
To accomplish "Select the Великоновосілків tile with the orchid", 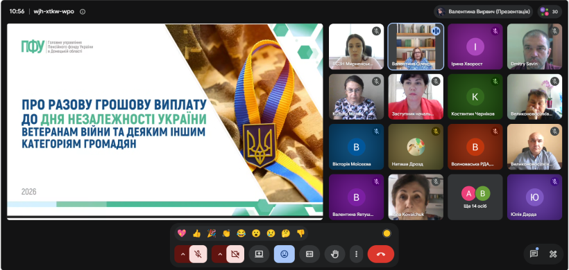I will (x=534, y=97).
